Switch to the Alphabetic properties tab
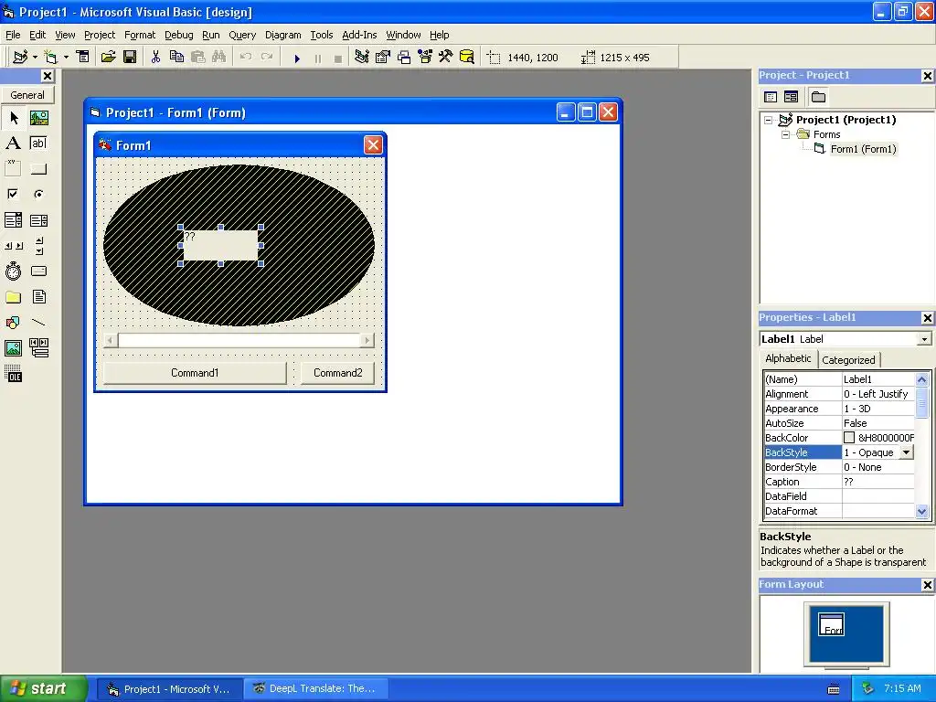This screenshot has width=936, height=702. 788,358
